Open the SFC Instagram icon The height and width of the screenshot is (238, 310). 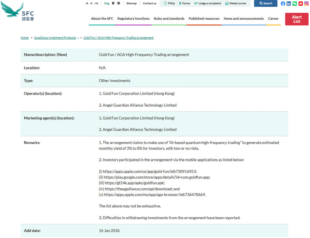tap(306, 3)
